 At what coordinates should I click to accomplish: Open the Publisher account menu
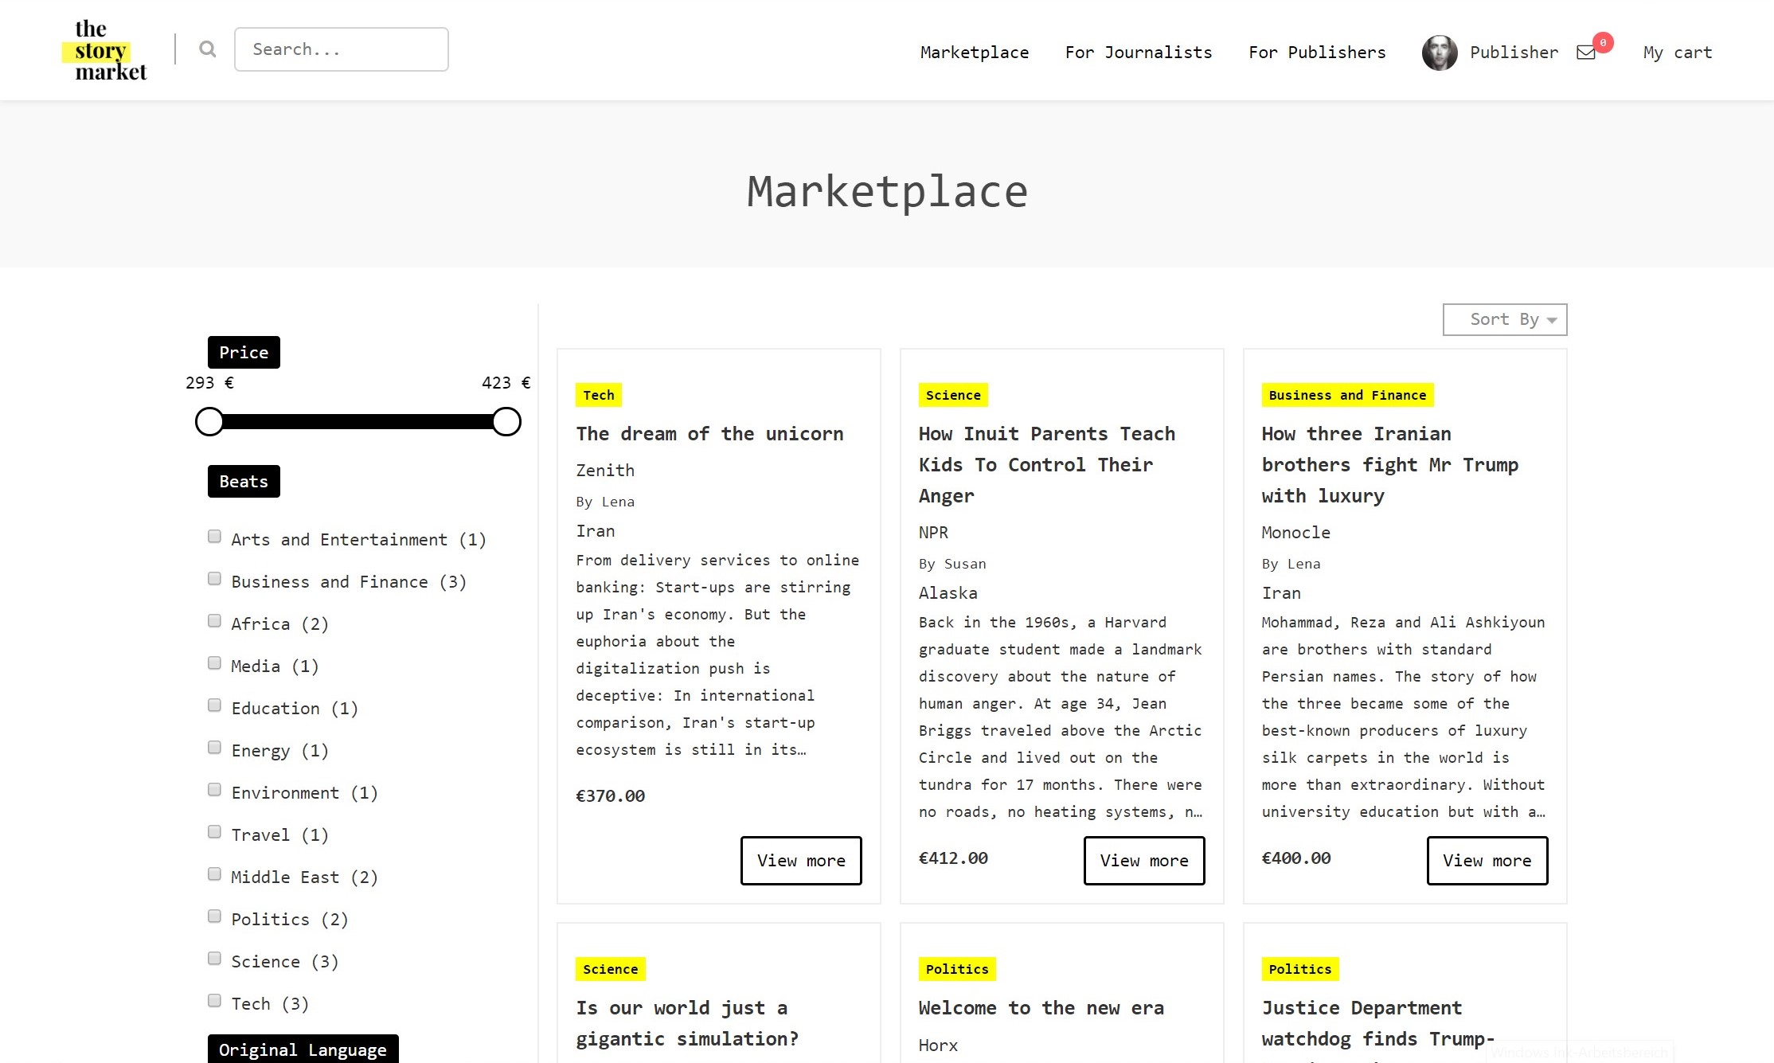click(x=1514, y=53)
